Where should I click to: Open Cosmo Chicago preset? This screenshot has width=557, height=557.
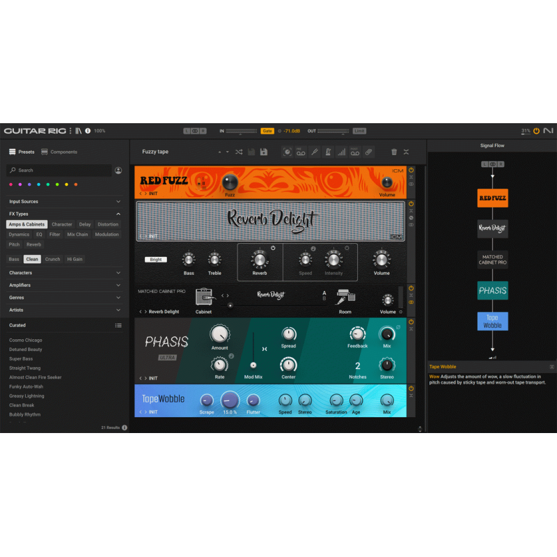coord(26,340)
